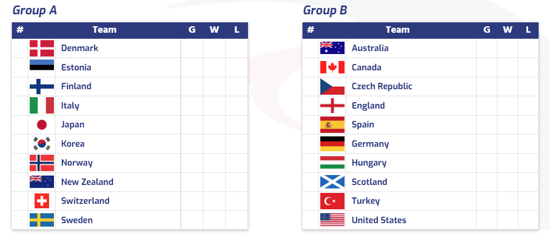Click the United States flag icon
The height and width of the screenshot is (242, 550).
(332, 220)
